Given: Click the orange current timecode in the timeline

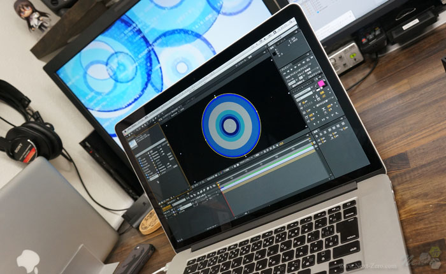Looking at the screenshot, I should pyautogui.click(x=167, y=208).
